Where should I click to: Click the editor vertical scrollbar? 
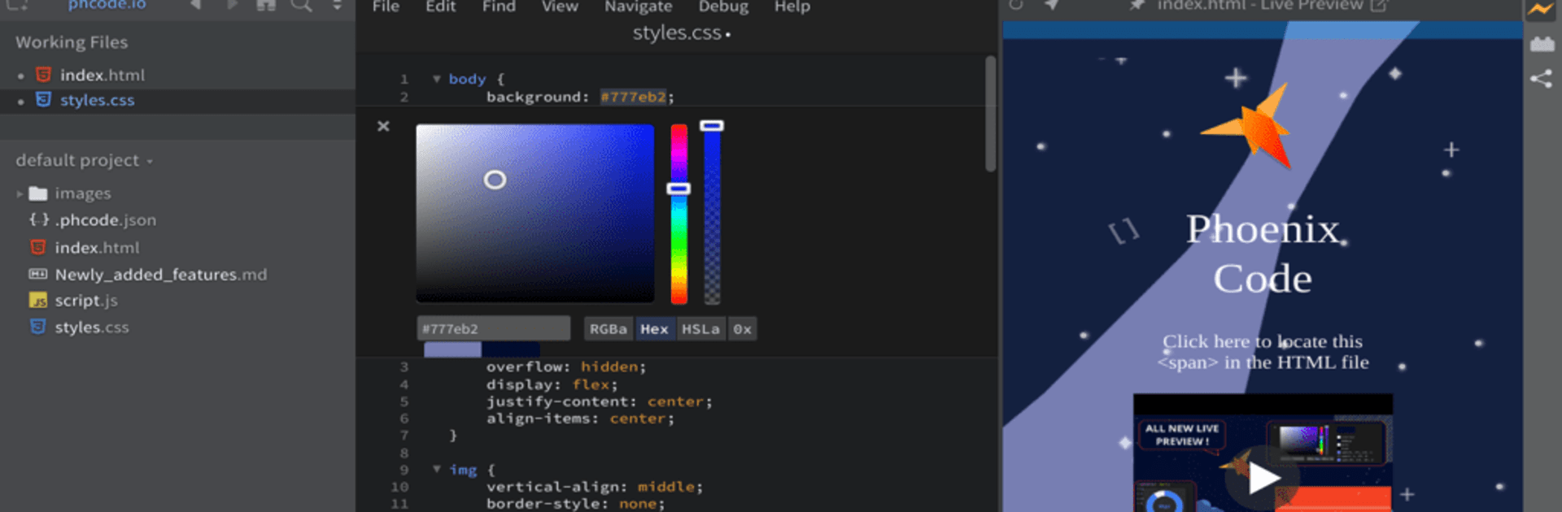click(x=990, y=113)
